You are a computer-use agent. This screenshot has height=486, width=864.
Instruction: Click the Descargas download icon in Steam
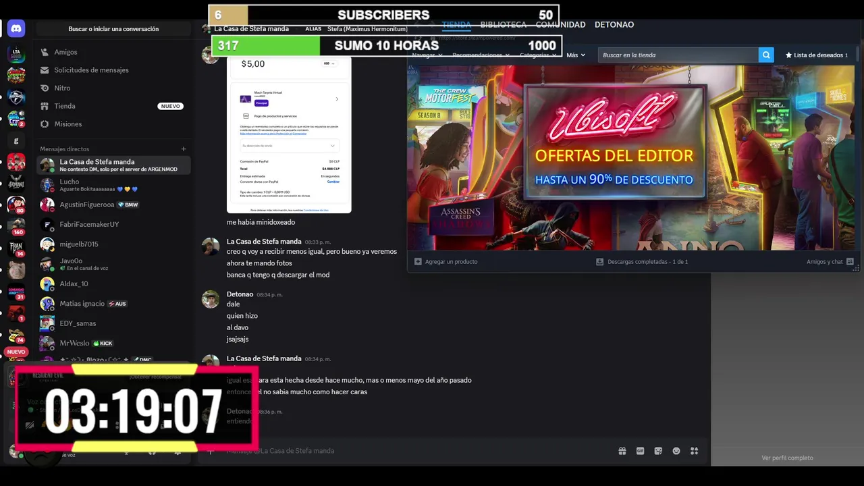[x=599, y=262]
